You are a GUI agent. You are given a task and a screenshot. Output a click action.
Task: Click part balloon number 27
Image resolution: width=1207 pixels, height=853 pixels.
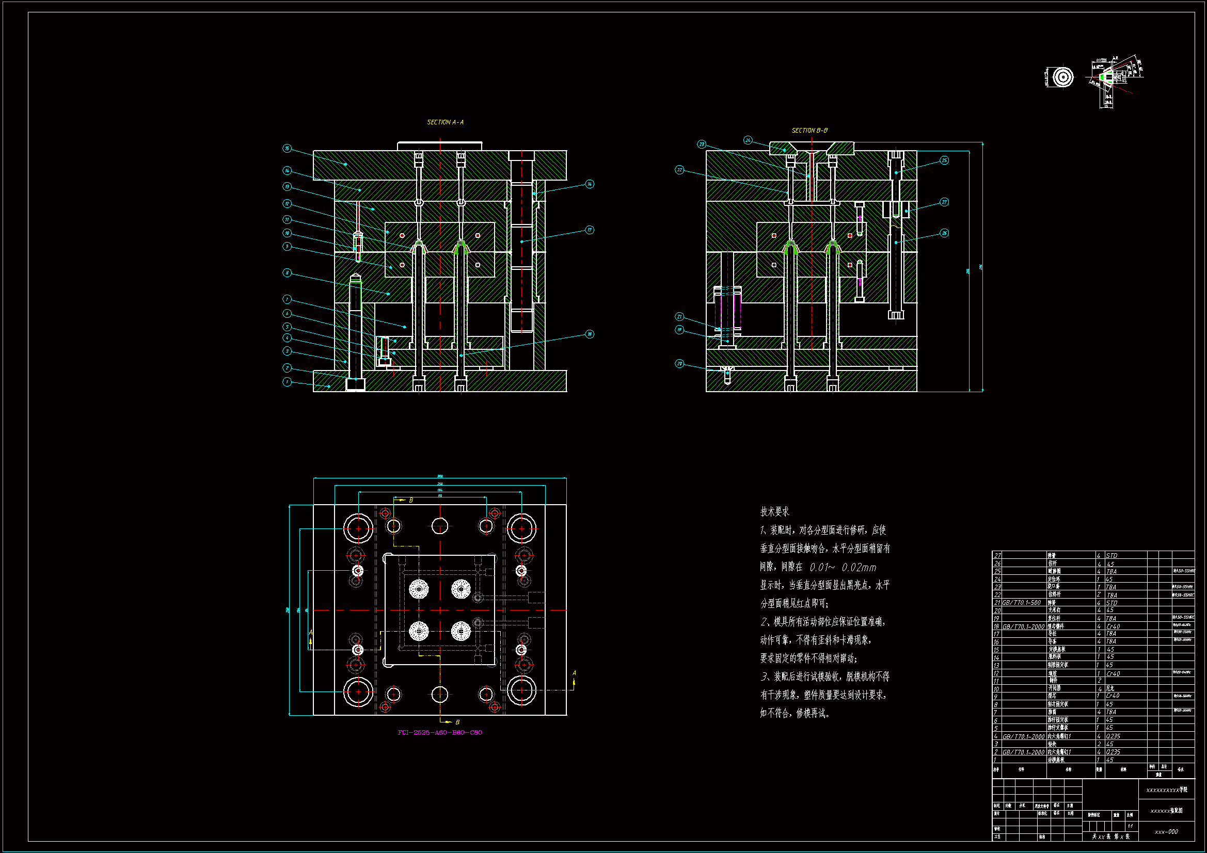tap(944, 202)
